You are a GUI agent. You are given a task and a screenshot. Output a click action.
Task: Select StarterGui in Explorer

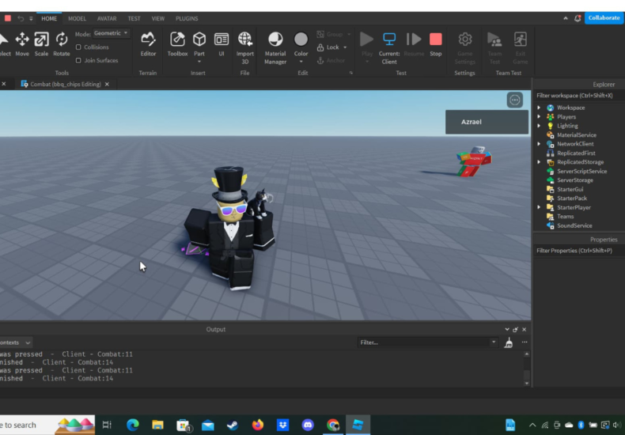[x=570, y=189]
